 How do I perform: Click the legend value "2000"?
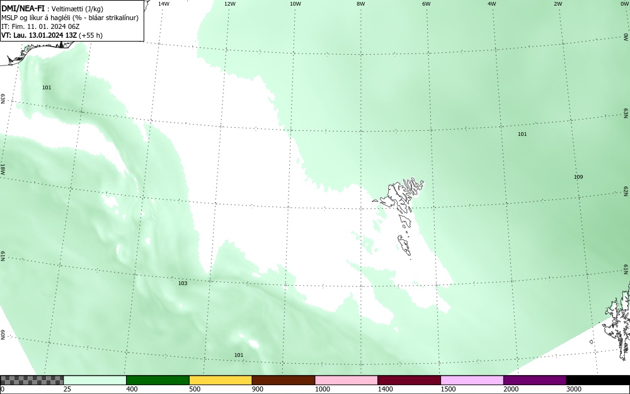pyautogui.click(x=511, y=389)
